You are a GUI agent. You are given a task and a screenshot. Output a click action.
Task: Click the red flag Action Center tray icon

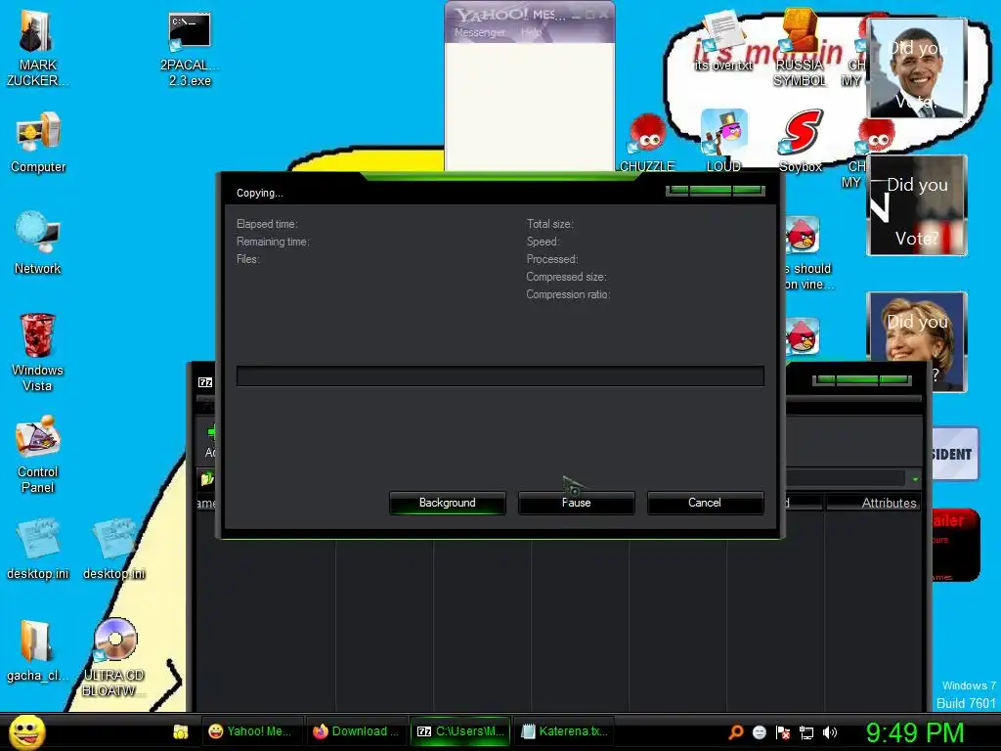coord(783,732)
